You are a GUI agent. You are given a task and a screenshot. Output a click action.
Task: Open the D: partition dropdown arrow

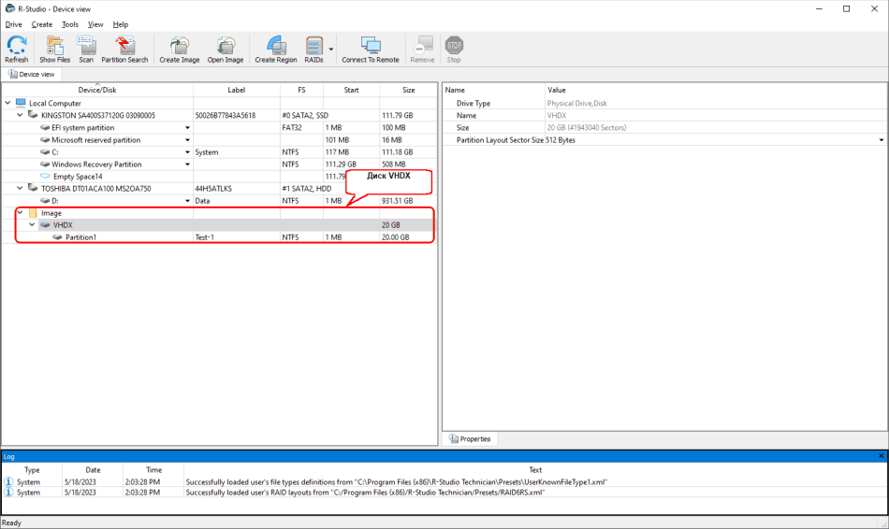coord(187,201)
